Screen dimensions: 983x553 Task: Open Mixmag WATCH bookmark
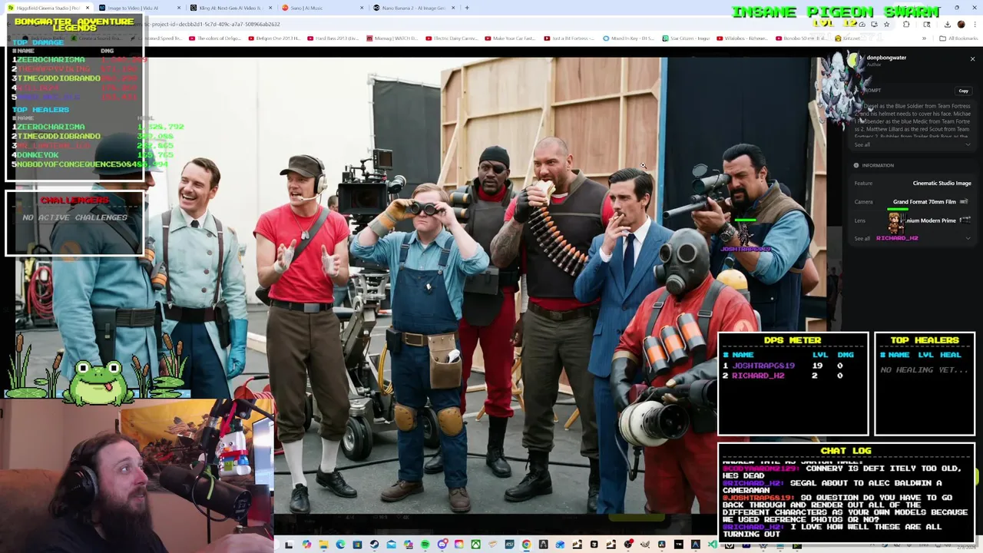(x=392, y=38)
